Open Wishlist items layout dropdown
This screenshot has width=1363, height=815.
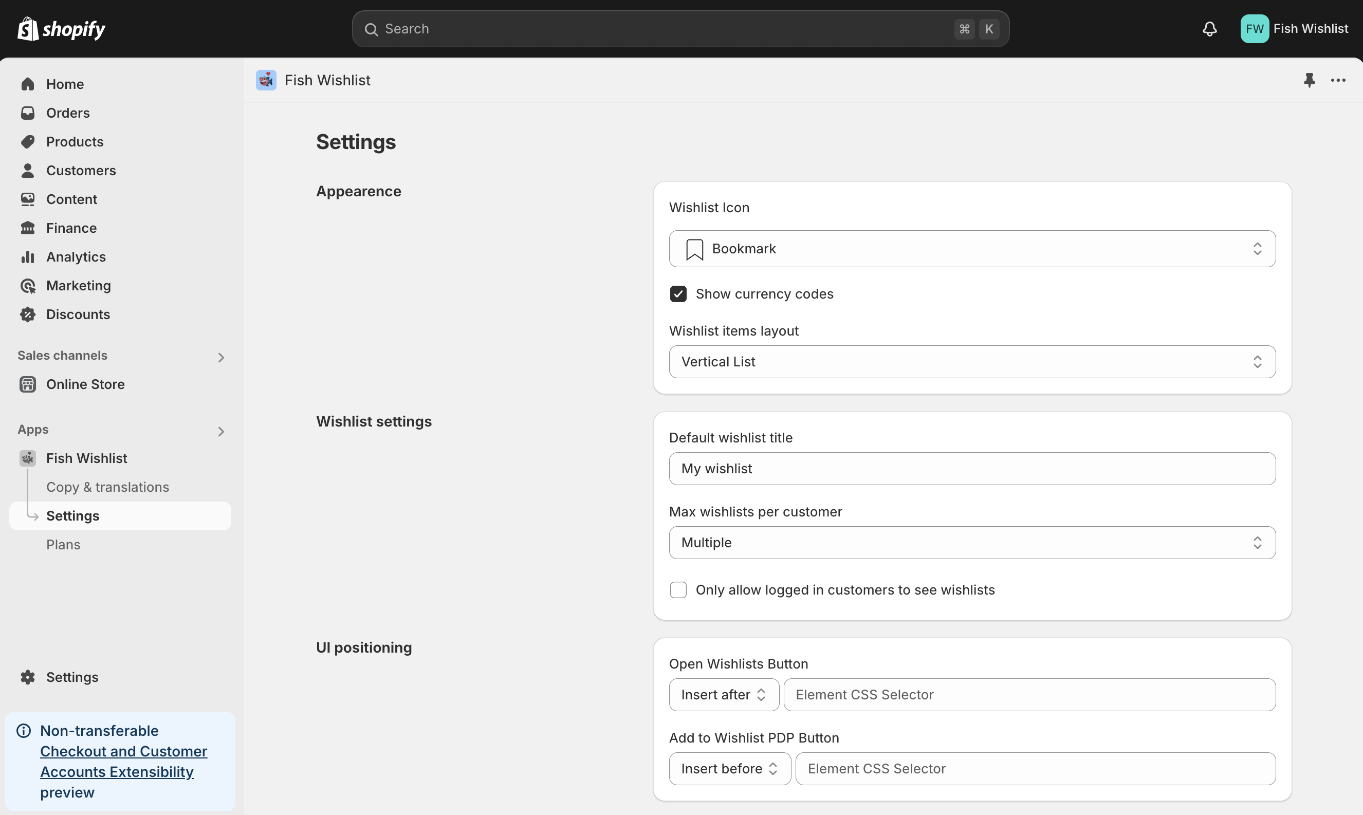971,361
